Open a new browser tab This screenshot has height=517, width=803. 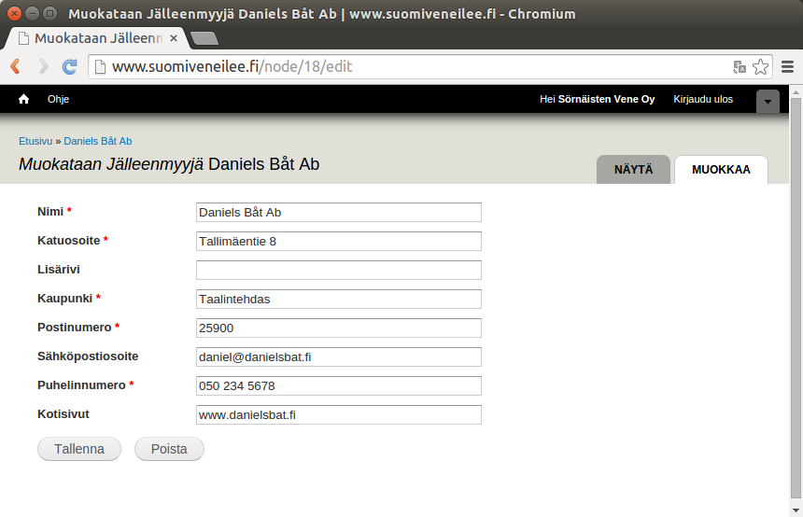tap(204, 38)
